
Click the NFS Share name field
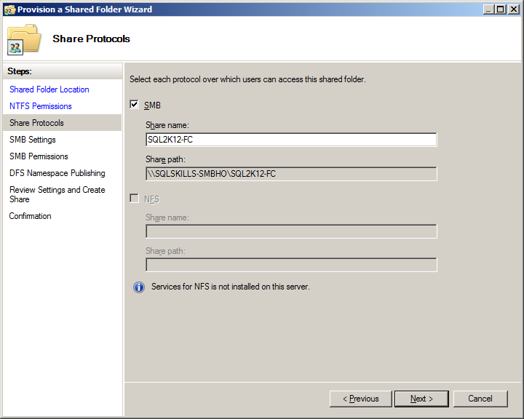click(291, 231)
